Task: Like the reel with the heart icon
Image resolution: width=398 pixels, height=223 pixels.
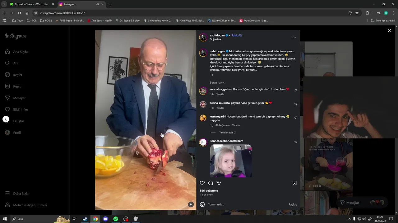Action: (x=202, y=183)
